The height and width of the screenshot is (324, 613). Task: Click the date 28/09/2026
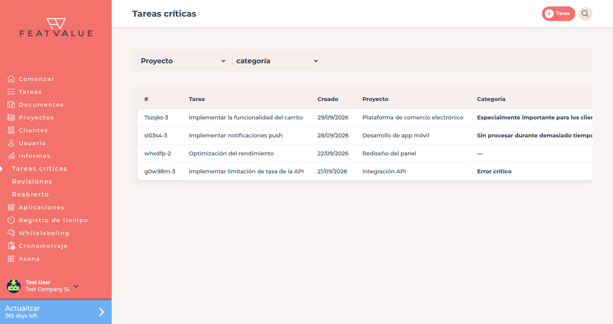(x=333, y=135)
